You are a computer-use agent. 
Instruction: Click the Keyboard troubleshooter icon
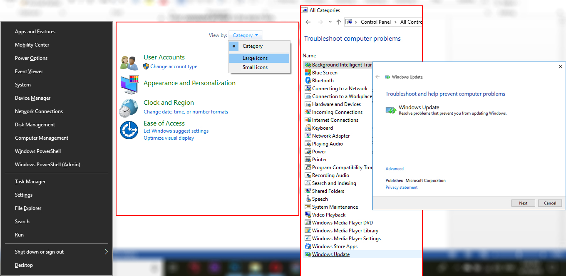pyautogui.click(x=308, y=128)
